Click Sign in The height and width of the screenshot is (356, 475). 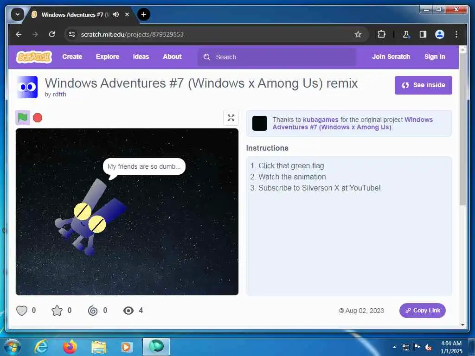(x=435, y=57)
